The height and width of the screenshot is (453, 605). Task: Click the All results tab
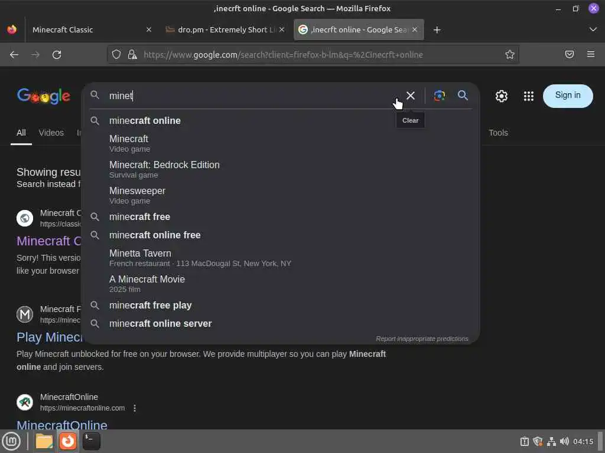[21, 133]
